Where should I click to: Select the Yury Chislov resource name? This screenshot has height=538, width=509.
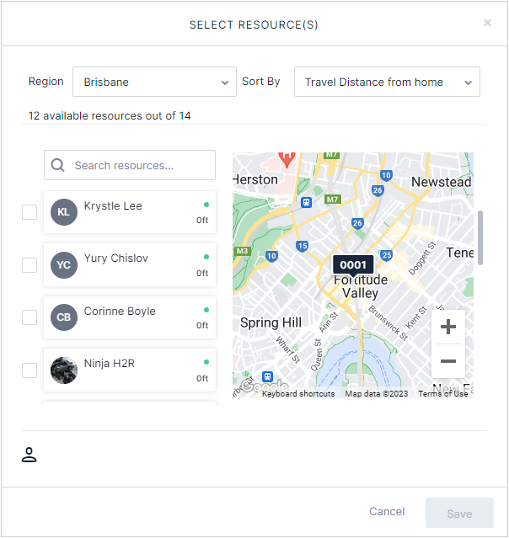pyautogui.click(x=116, y=258)
